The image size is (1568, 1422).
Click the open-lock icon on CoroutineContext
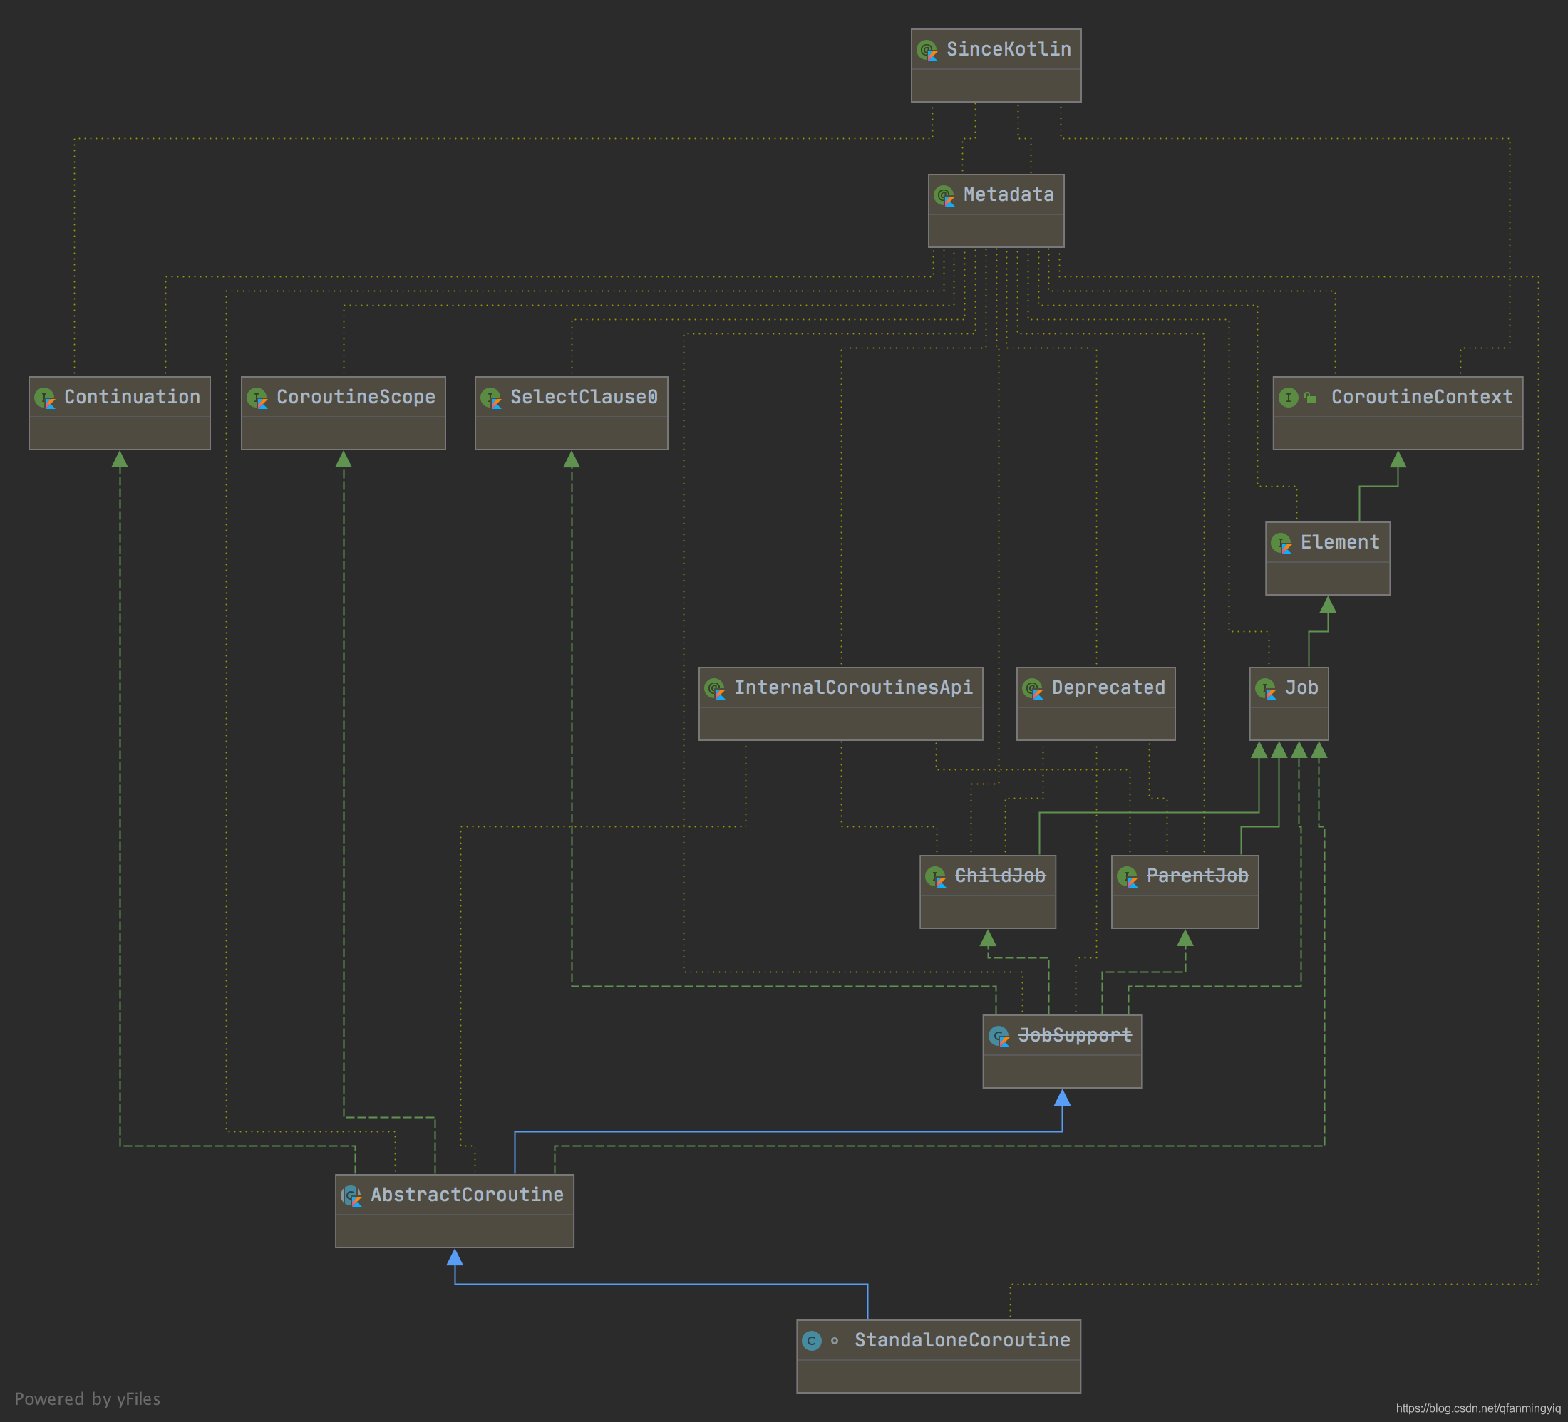click(1311, 398)
